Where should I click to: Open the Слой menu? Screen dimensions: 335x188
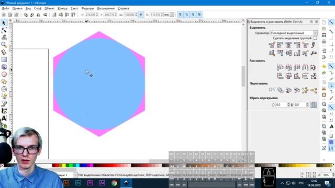click(x=38, y=8)
